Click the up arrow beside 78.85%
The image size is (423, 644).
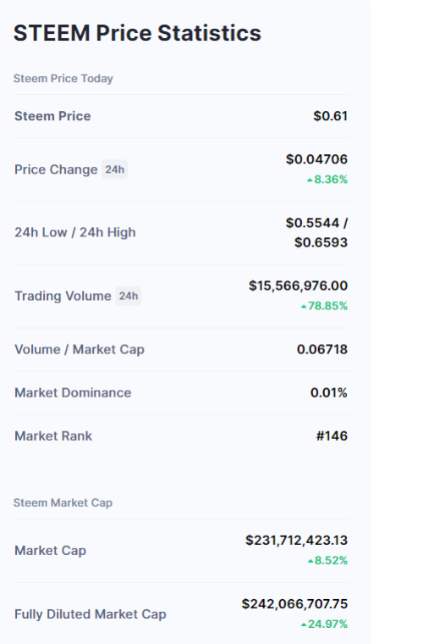tap(304, 307)
